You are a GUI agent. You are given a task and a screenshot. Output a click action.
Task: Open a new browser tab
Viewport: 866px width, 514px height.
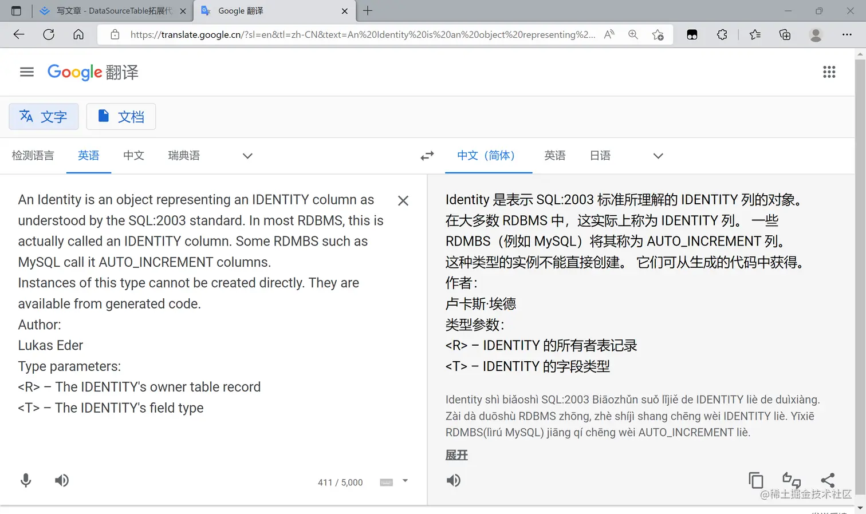368,11
